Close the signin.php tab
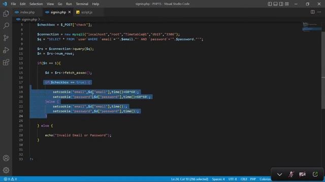This screenshot has height=182, width=325. (70, 12)
